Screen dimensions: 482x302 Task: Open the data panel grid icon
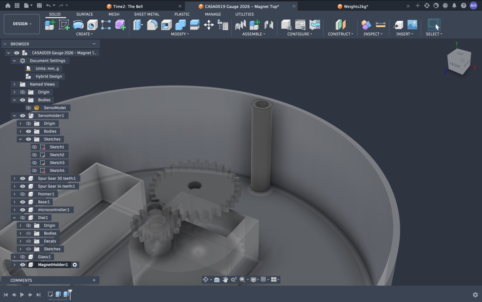pyautogui.click(x=17, y=6)
